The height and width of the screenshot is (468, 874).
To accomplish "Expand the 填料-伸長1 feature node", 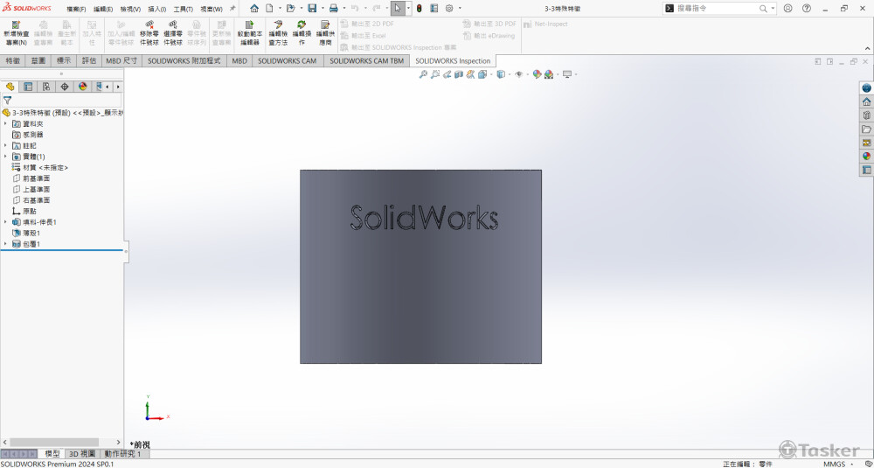I will 5,222.
